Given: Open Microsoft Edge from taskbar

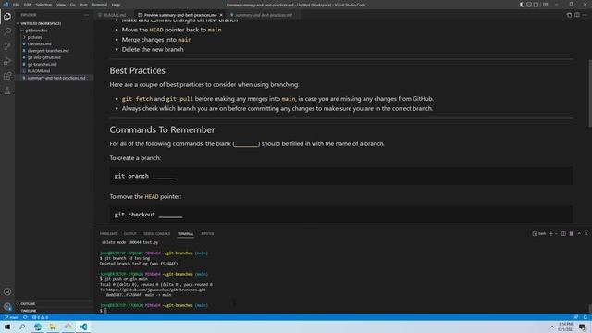Looking at the screenshot, I should [x=37, y=327].
